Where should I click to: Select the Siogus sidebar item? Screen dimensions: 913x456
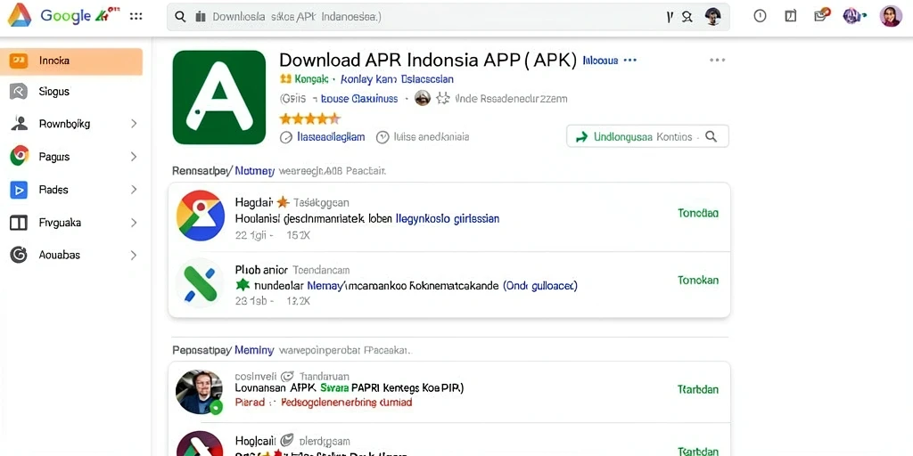pyautogui.click(x=71, y=92)
